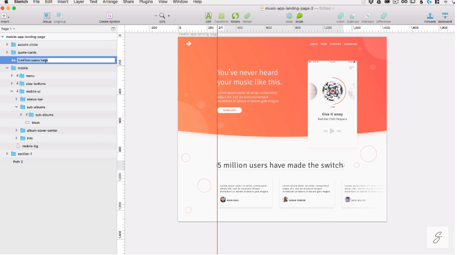Open the Text menu

pyautogui.click(x=93, y=2)
